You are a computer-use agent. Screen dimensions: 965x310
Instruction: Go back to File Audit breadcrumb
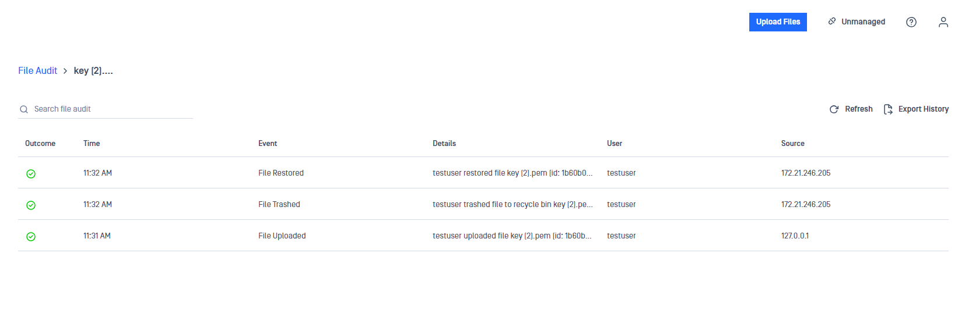coord(38,70)
